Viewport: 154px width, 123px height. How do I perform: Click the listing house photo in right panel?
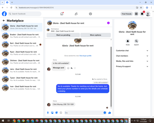point(132,25)
